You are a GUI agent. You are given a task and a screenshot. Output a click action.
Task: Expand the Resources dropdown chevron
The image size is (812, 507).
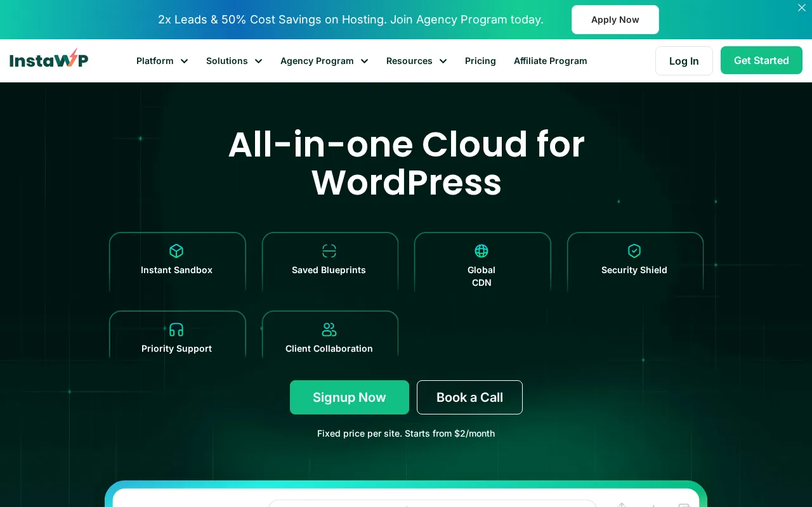pos(443,61)
